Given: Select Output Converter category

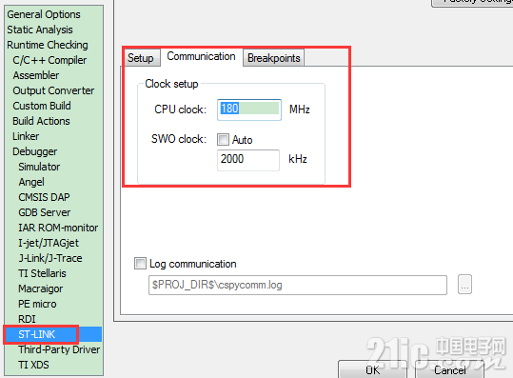Looking at the screenshot, I should pyautogui.click(x=53, y=90).
